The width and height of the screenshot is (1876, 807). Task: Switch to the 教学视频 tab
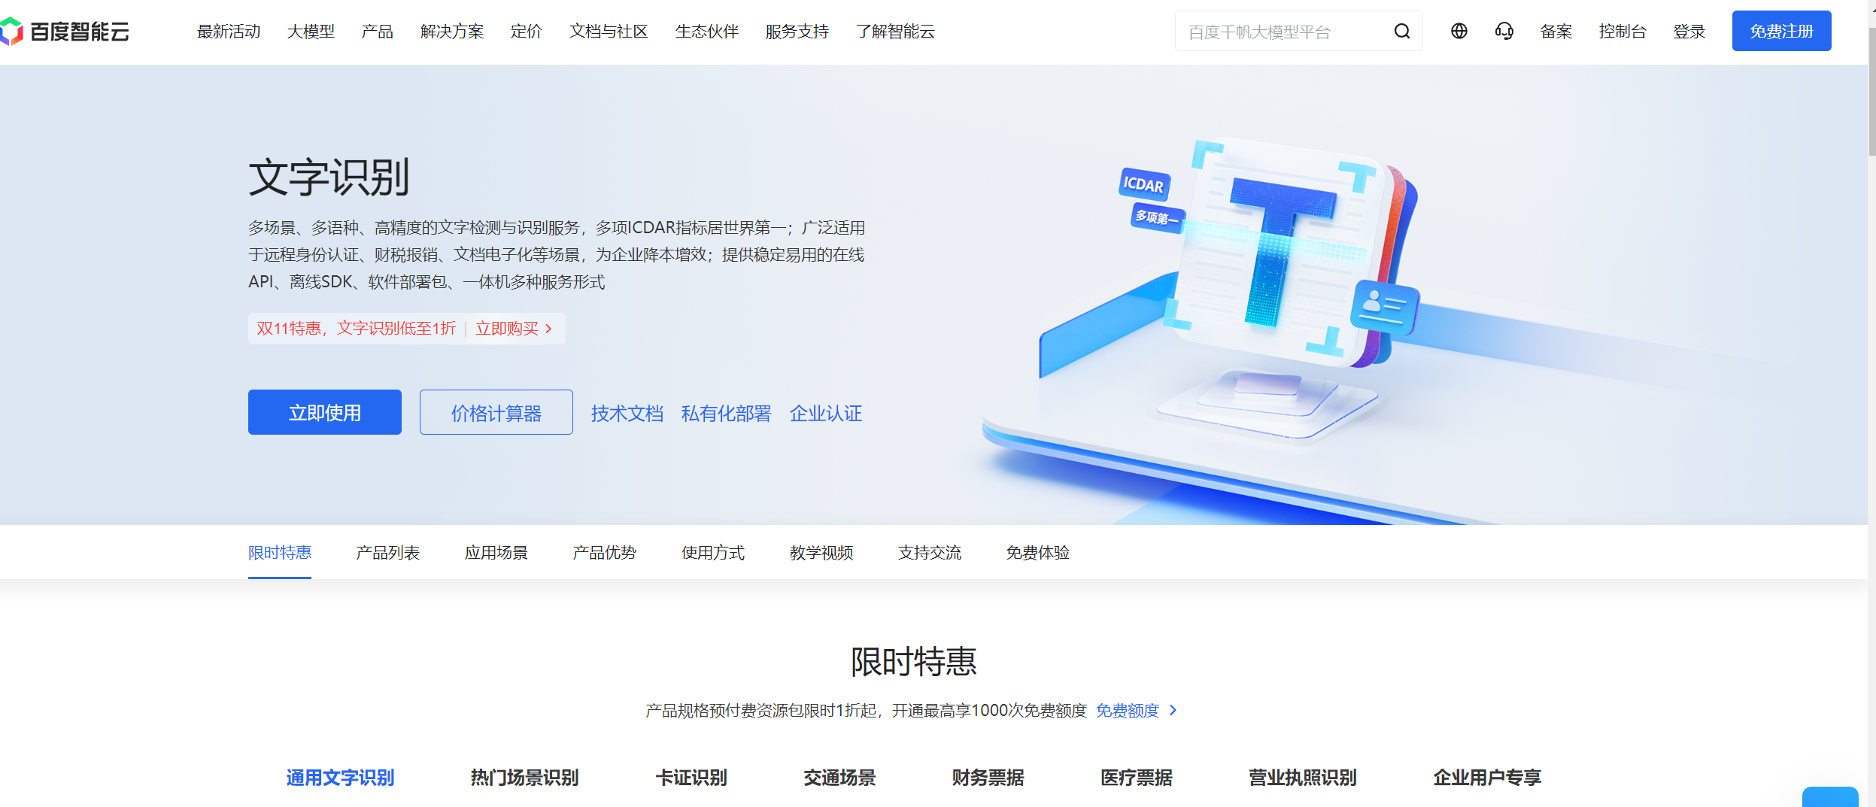click(821, 553)
